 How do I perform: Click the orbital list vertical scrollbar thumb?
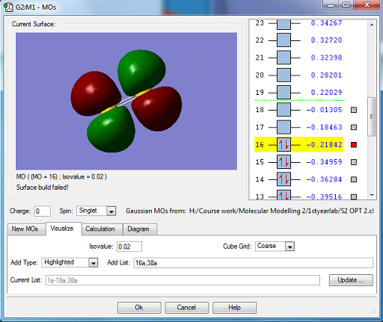pos(372,117)
